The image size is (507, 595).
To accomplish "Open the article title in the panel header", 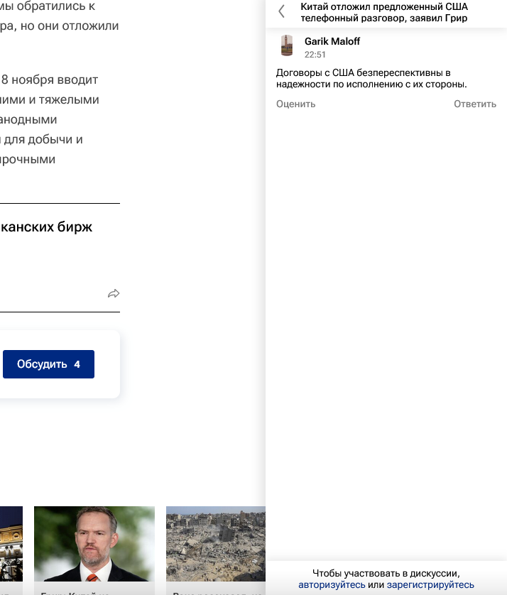I will point(384,12).
